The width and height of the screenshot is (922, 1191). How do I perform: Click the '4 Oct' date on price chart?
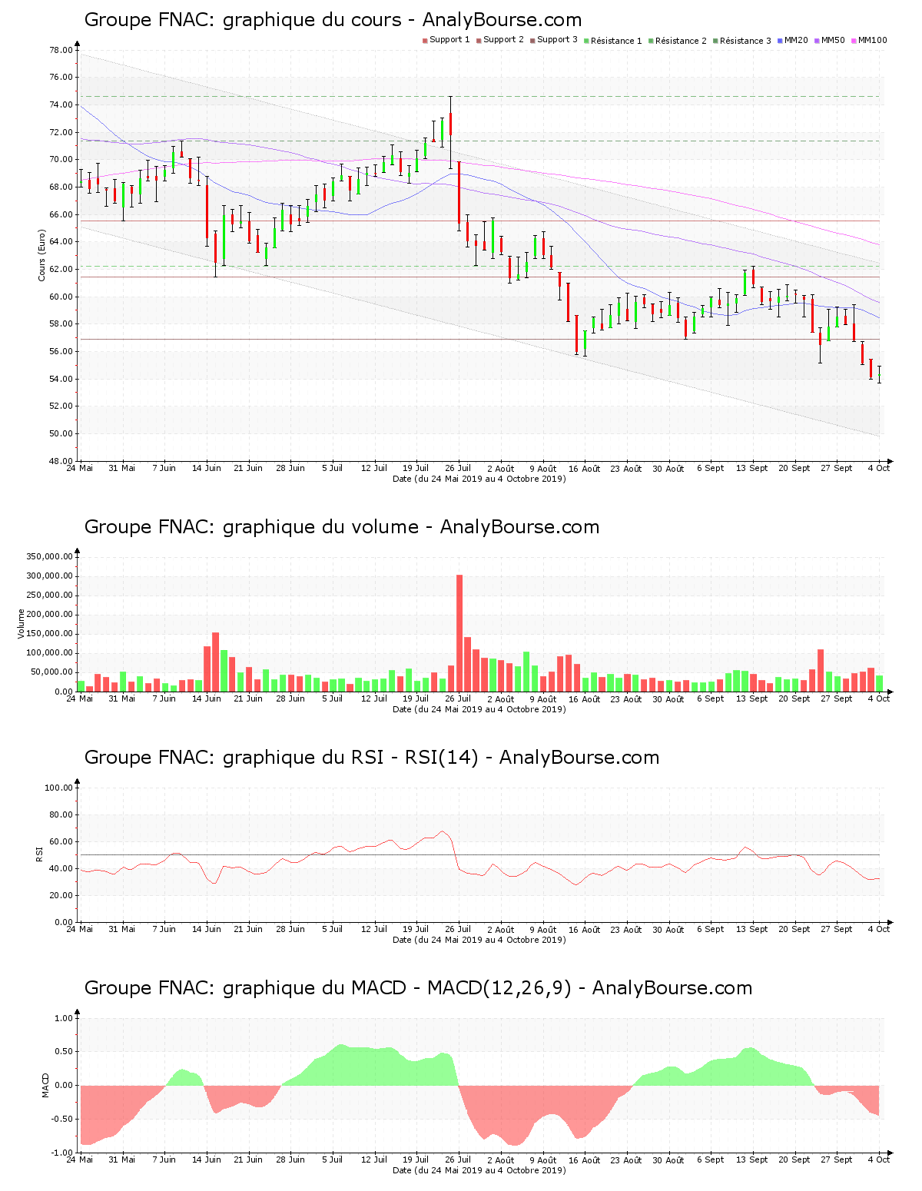[881, 468]
